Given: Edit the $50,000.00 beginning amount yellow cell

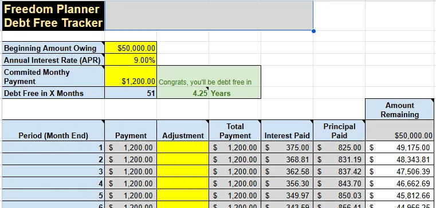Looking at the screenshot, I should (x=131, y=47).
